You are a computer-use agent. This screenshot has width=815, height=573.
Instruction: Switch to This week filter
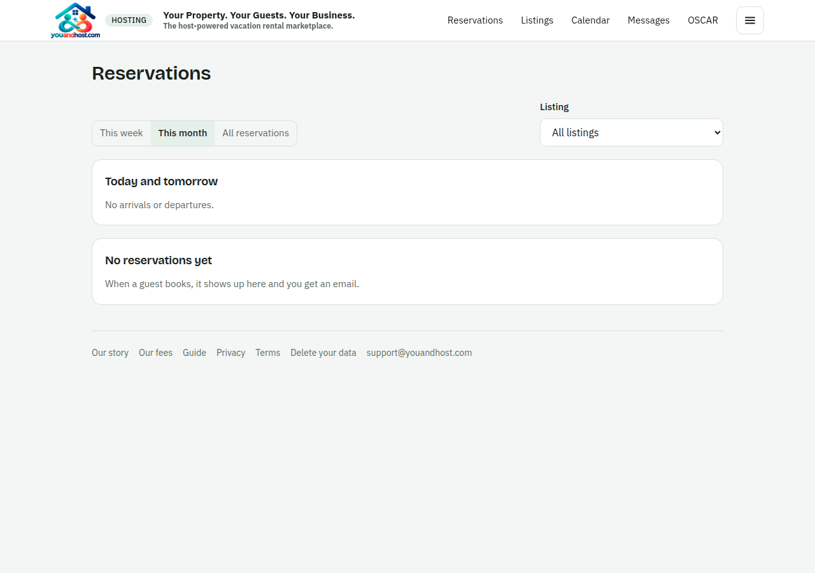122,133
